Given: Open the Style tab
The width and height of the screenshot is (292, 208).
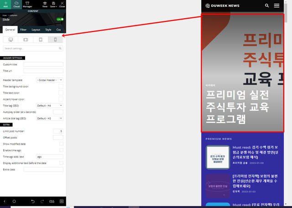Looking at the screenshot, I should pos(48,30).
